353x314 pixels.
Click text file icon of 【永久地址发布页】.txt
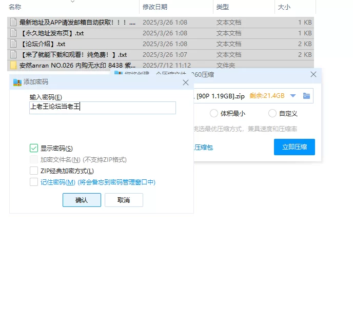pyautogui.click(x=13, y=33)
